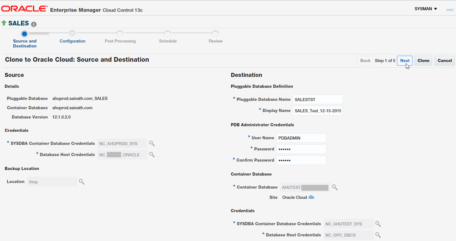This screenshot has width=456, height=241.
Task: Click the Confirm Password field
Action: [x=301, y=160]
